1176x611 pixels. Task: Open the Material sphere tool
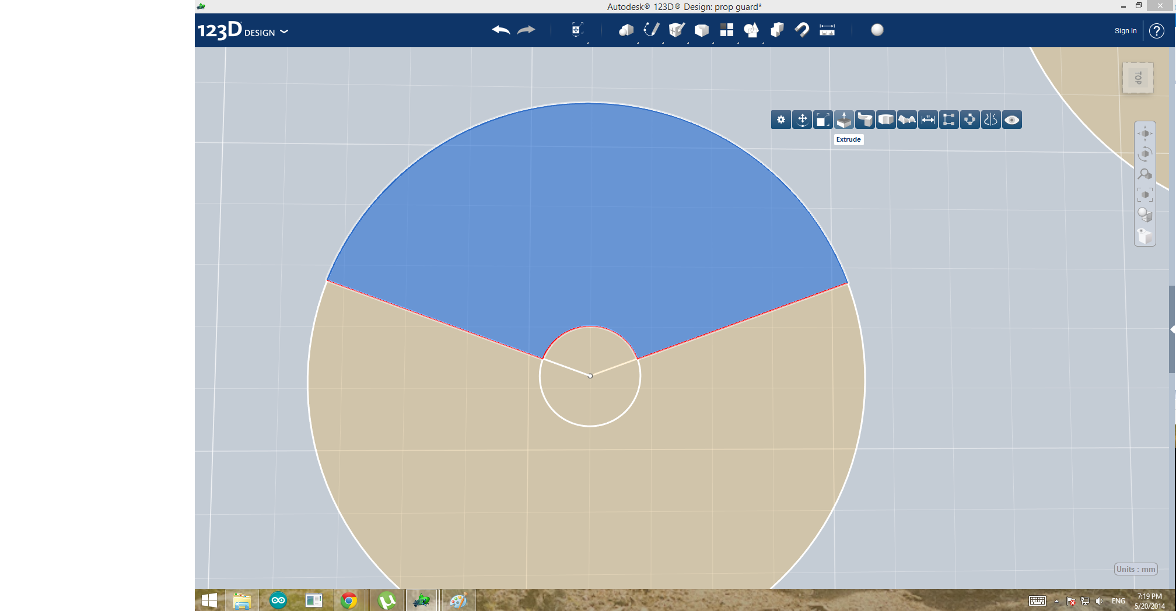(x=877, y=30)
